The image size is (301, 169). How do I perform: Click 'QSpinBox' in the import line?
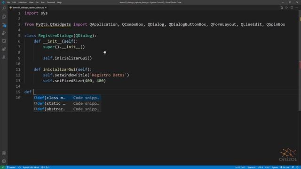[276, 24]
